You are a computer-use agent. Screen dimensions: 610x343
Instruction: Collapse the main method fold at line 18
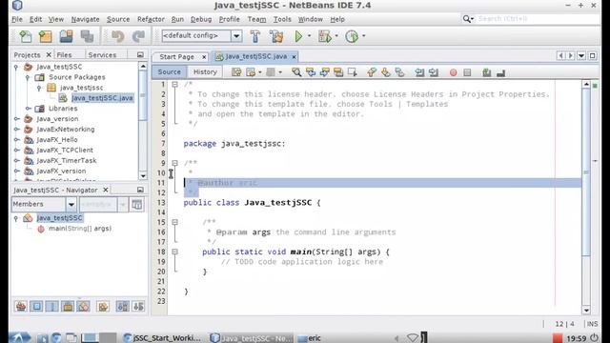point(174,252)
